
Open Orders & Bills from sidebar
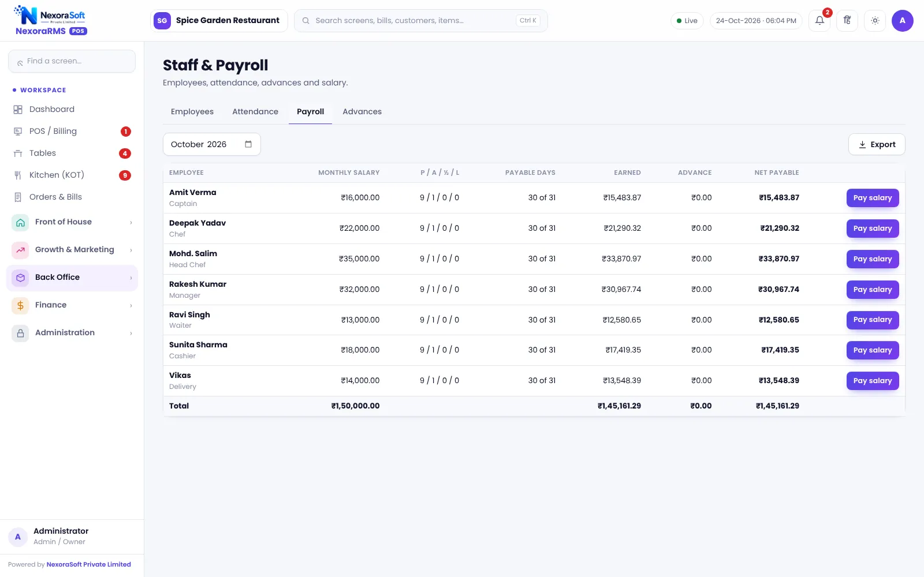tap(72, 197)
